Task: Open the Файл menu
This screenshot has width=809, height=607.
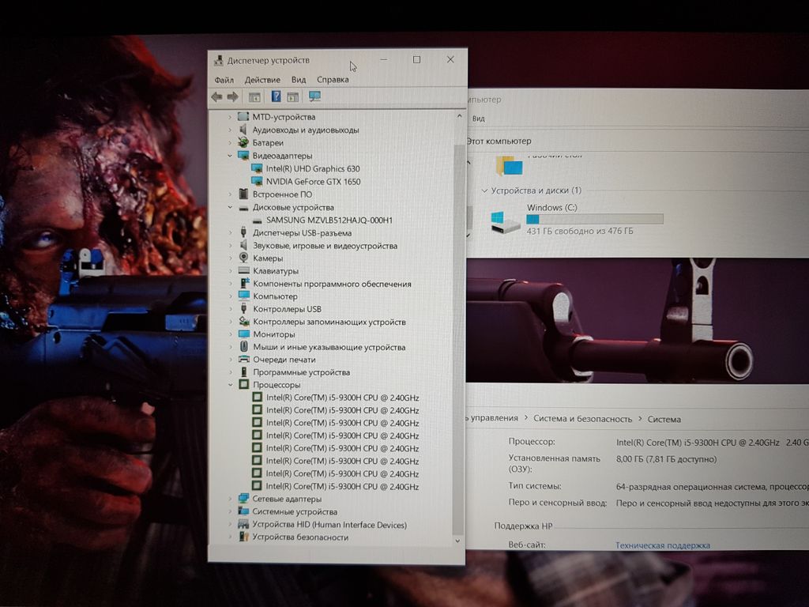Action: [x=224, y=80]
